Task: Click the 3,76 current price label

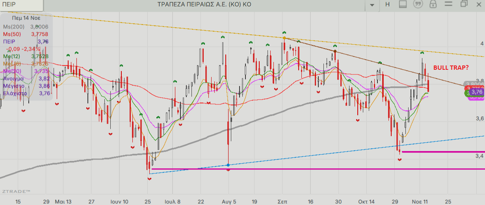Action: (477, 92)
